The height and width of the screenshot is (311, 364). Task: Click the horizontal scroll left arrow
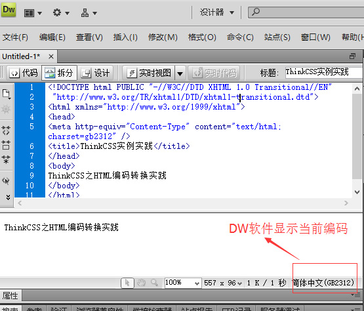coord(20,203)
